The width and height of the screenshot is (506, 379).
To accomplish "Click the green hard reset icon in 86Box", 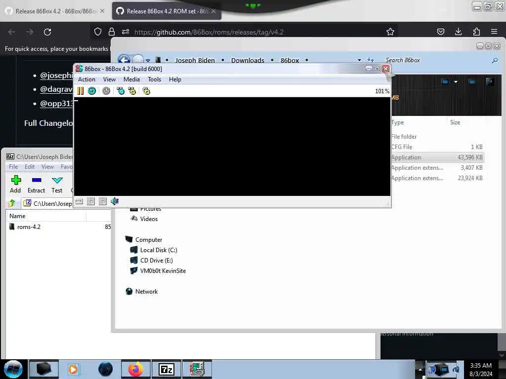I will click(92, 91).
